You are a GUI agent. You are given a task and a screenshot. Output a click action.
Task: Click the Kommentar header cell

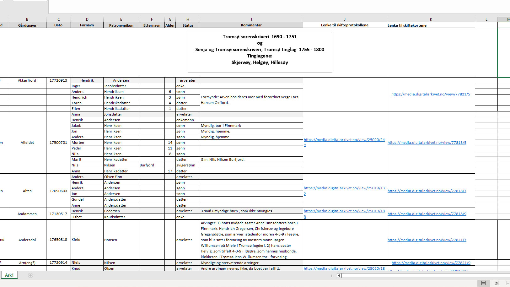tap(251, 25)
